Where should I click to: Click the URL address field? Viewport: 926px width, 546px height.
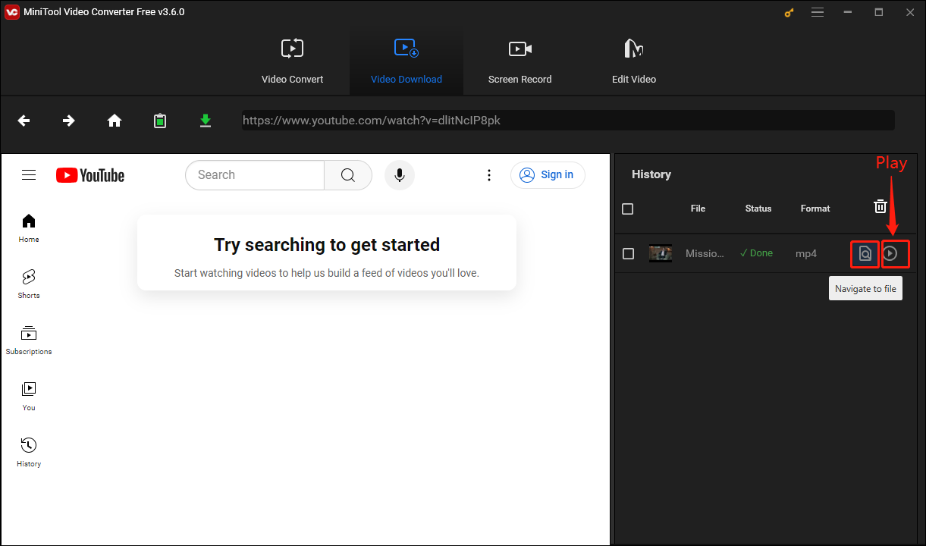point(568,121)
